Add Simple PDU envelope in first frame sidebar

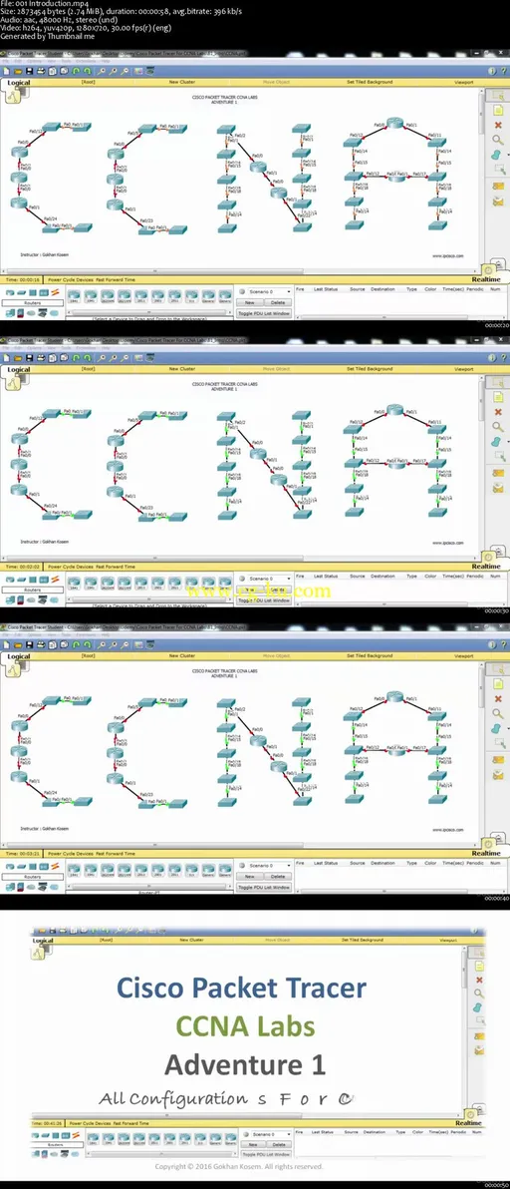[498, 186]
